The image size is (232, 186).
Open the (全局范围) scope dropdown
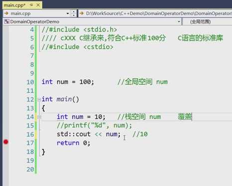[207, 21]
